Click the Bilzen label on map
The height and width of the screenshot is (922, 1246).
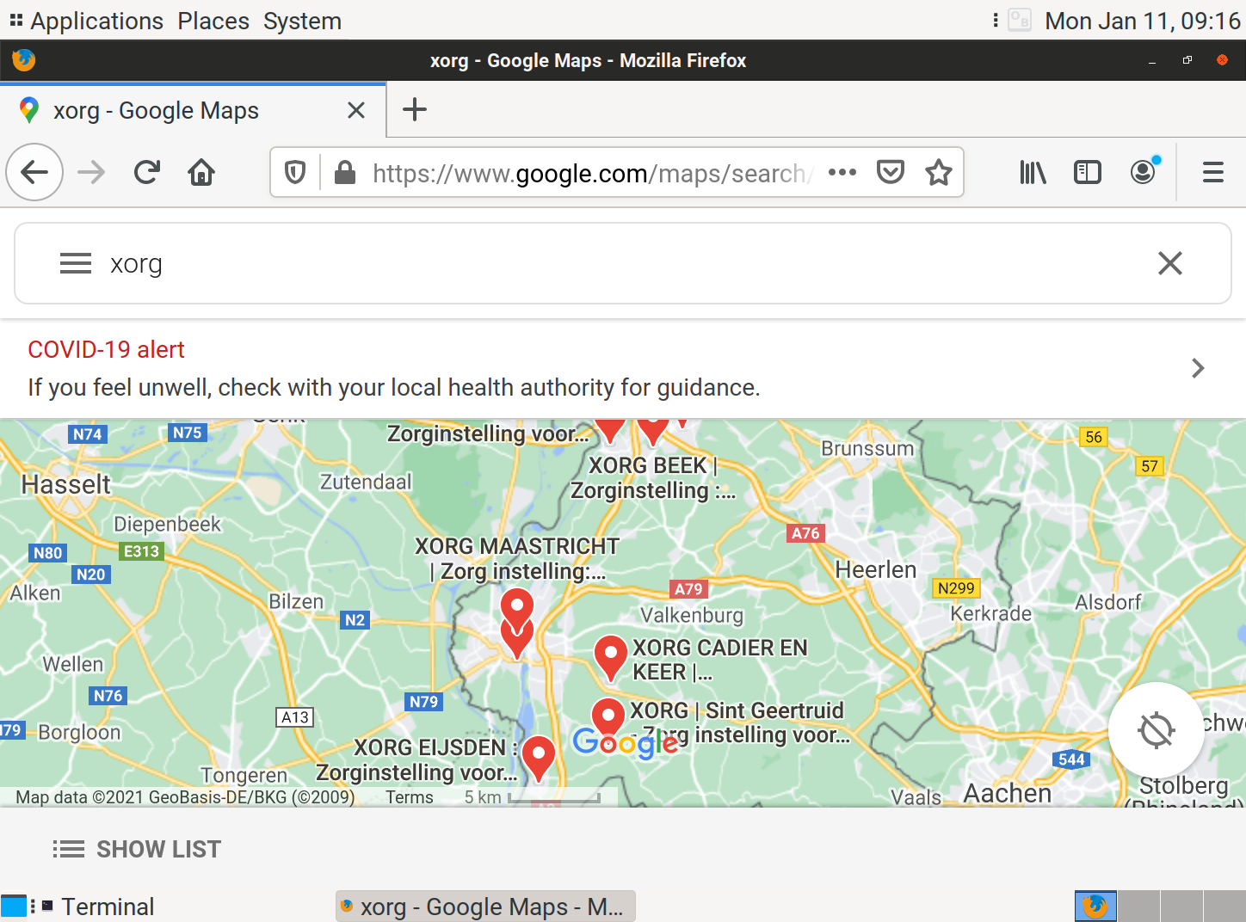tap(296, 601)
